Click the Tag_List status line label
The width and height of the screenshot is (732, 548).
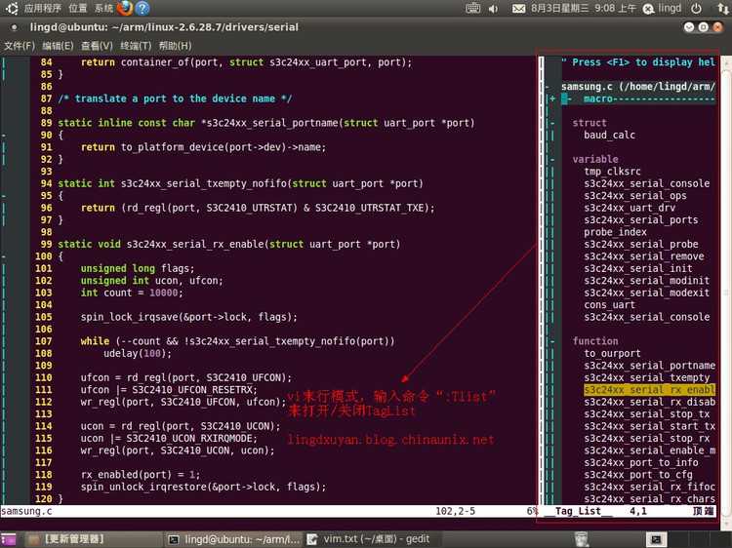[578, 511]
